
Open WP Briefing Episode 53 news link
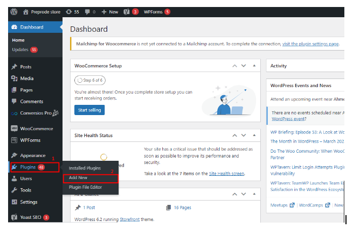pos(307,132)
